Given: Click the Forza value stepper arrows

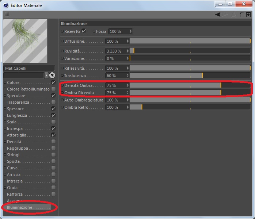Looking at the screenshot, I should (x=130, y=31).
